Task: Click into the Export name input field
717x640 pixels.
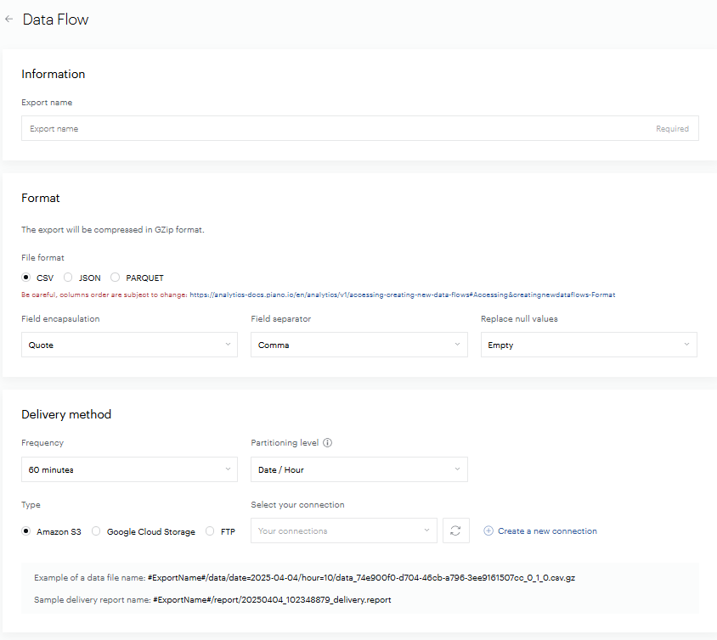Action: [x=340, y=129]
